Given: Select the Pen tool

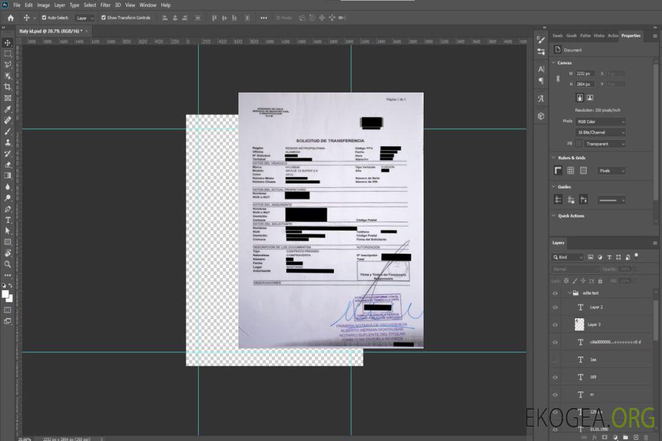Looking at the screenshot, I should (7, 209).
